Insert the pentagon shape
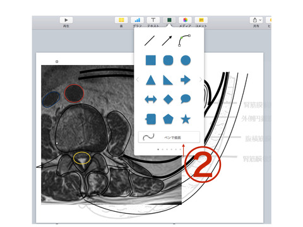The width and height of the screenshot is (303, 227). point(168,119)
